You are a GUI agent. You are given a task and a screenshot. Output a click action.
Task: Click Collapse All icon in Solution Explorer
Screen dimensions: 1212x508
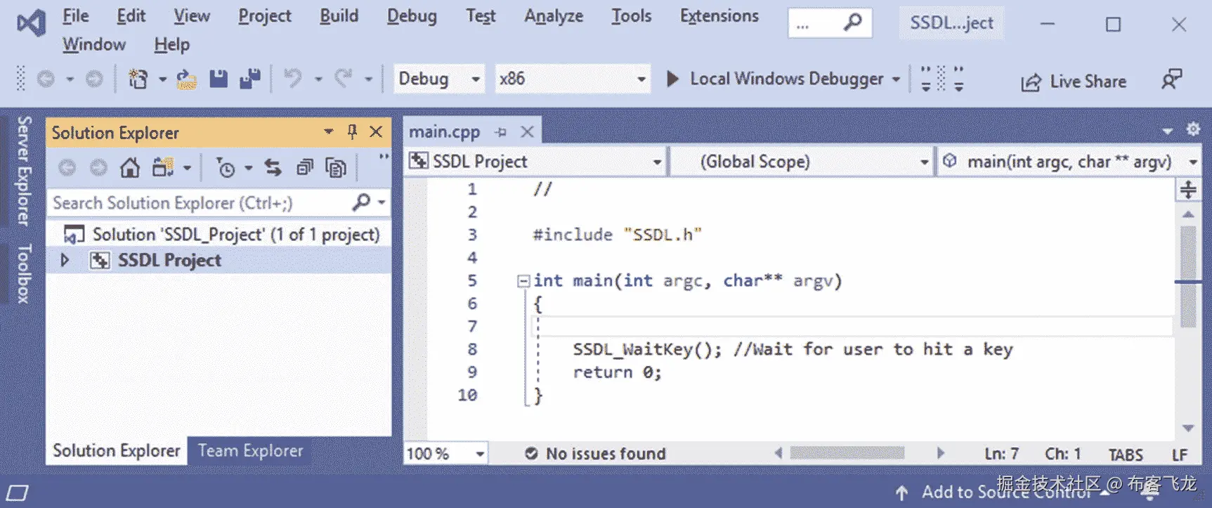[x=304, y=168]
